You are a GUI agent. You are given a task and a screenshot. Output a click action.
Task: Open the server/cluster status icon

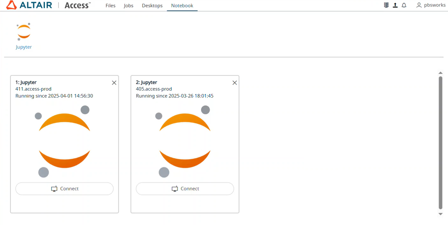[386, 5]
